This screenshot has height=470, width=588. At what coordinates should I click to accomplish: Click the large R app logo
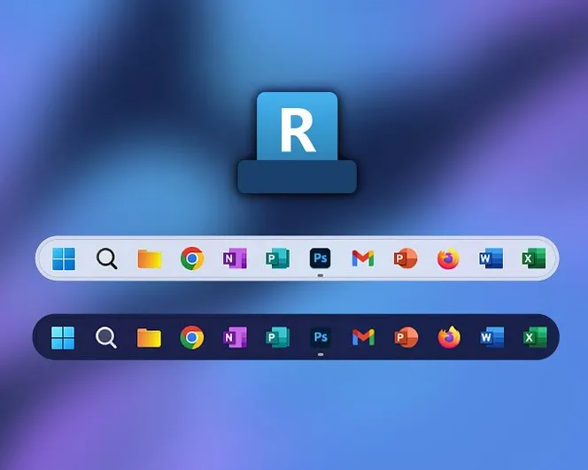(297, 143)
